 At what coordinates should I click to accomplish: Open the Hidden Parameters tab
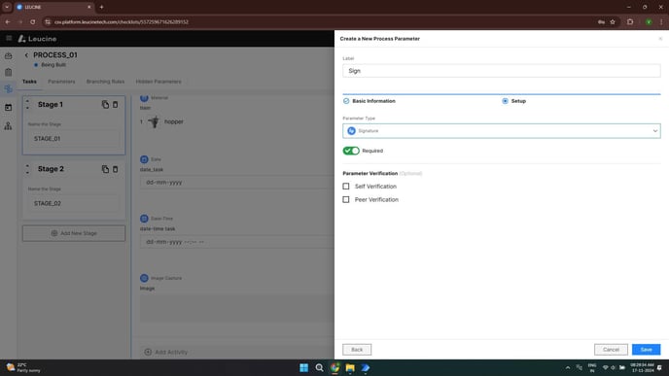(158, 82)
